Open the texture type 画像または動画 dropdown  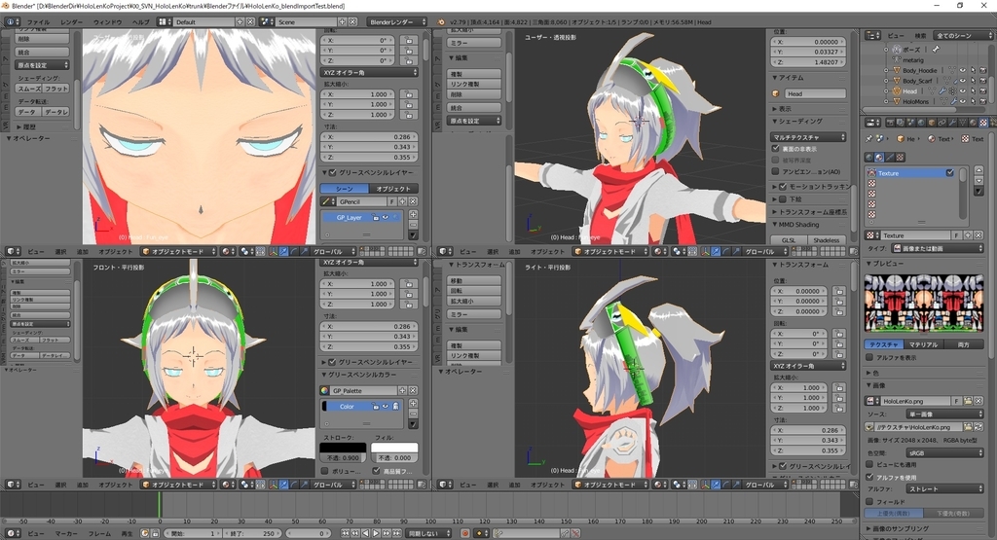tap(938, 248)
